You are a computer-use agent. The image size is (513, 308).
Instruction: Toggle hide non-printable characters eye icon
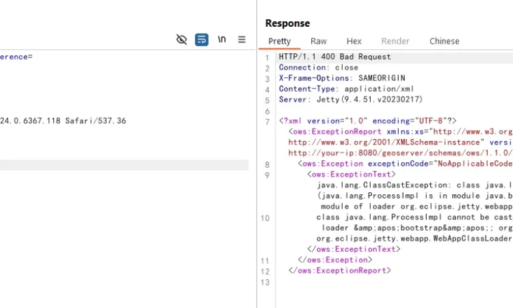[x=181, y=40]
